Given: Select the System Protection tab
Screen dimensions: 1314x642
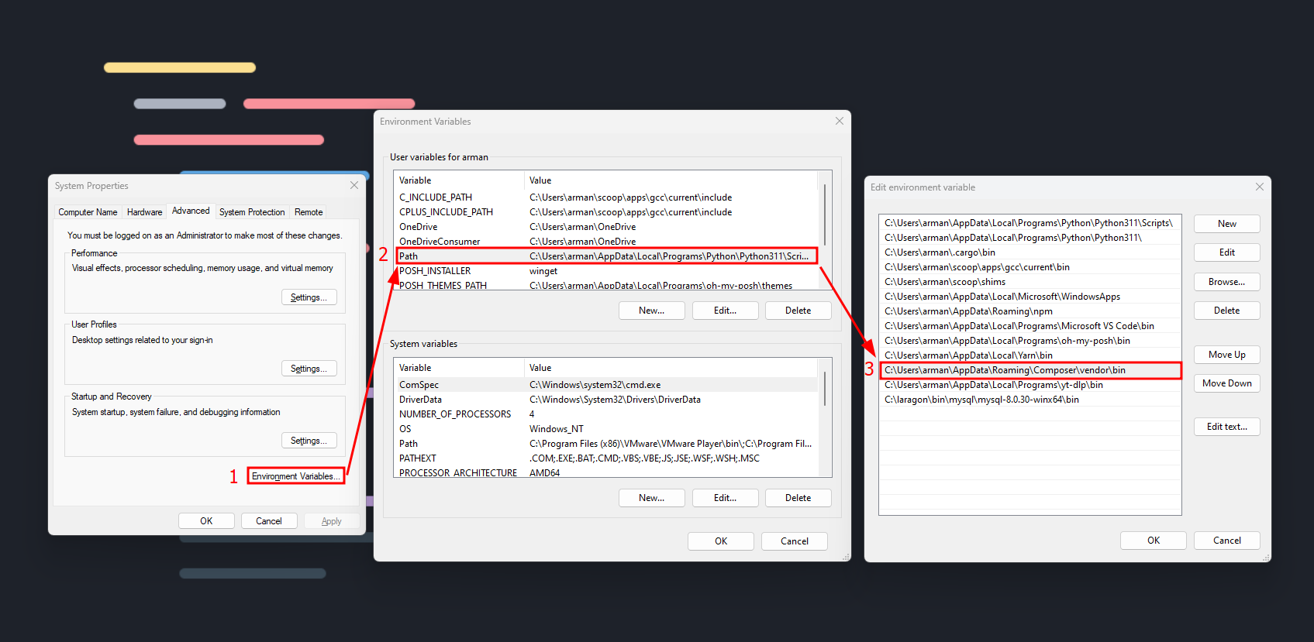Looking at the screenshot, I should [x=252, y=212].
